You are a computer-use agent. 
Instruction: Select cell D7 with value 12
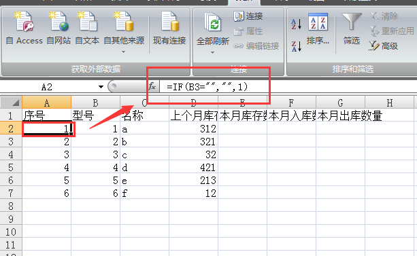(x=193, y=193)
